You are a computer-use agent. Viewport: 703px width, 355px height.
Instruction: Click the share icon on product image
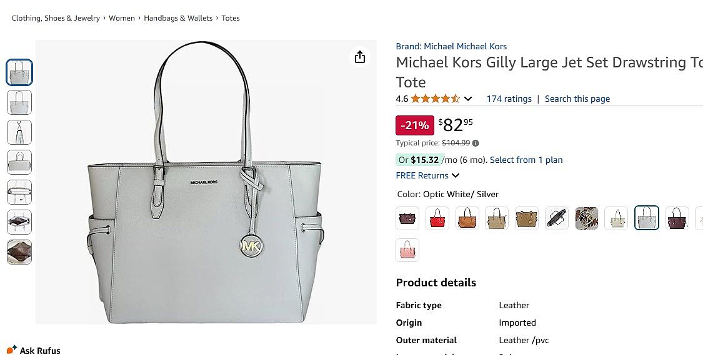[x=359, y=57]
